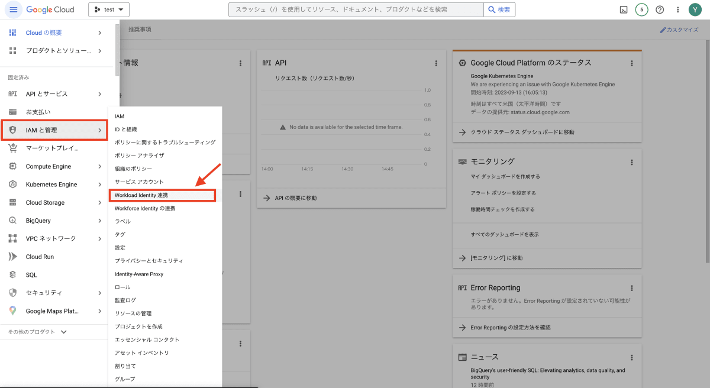Screen dimensions: 710x388
Task: Expand その他のプロダクト section
Action: click(38, 332)
